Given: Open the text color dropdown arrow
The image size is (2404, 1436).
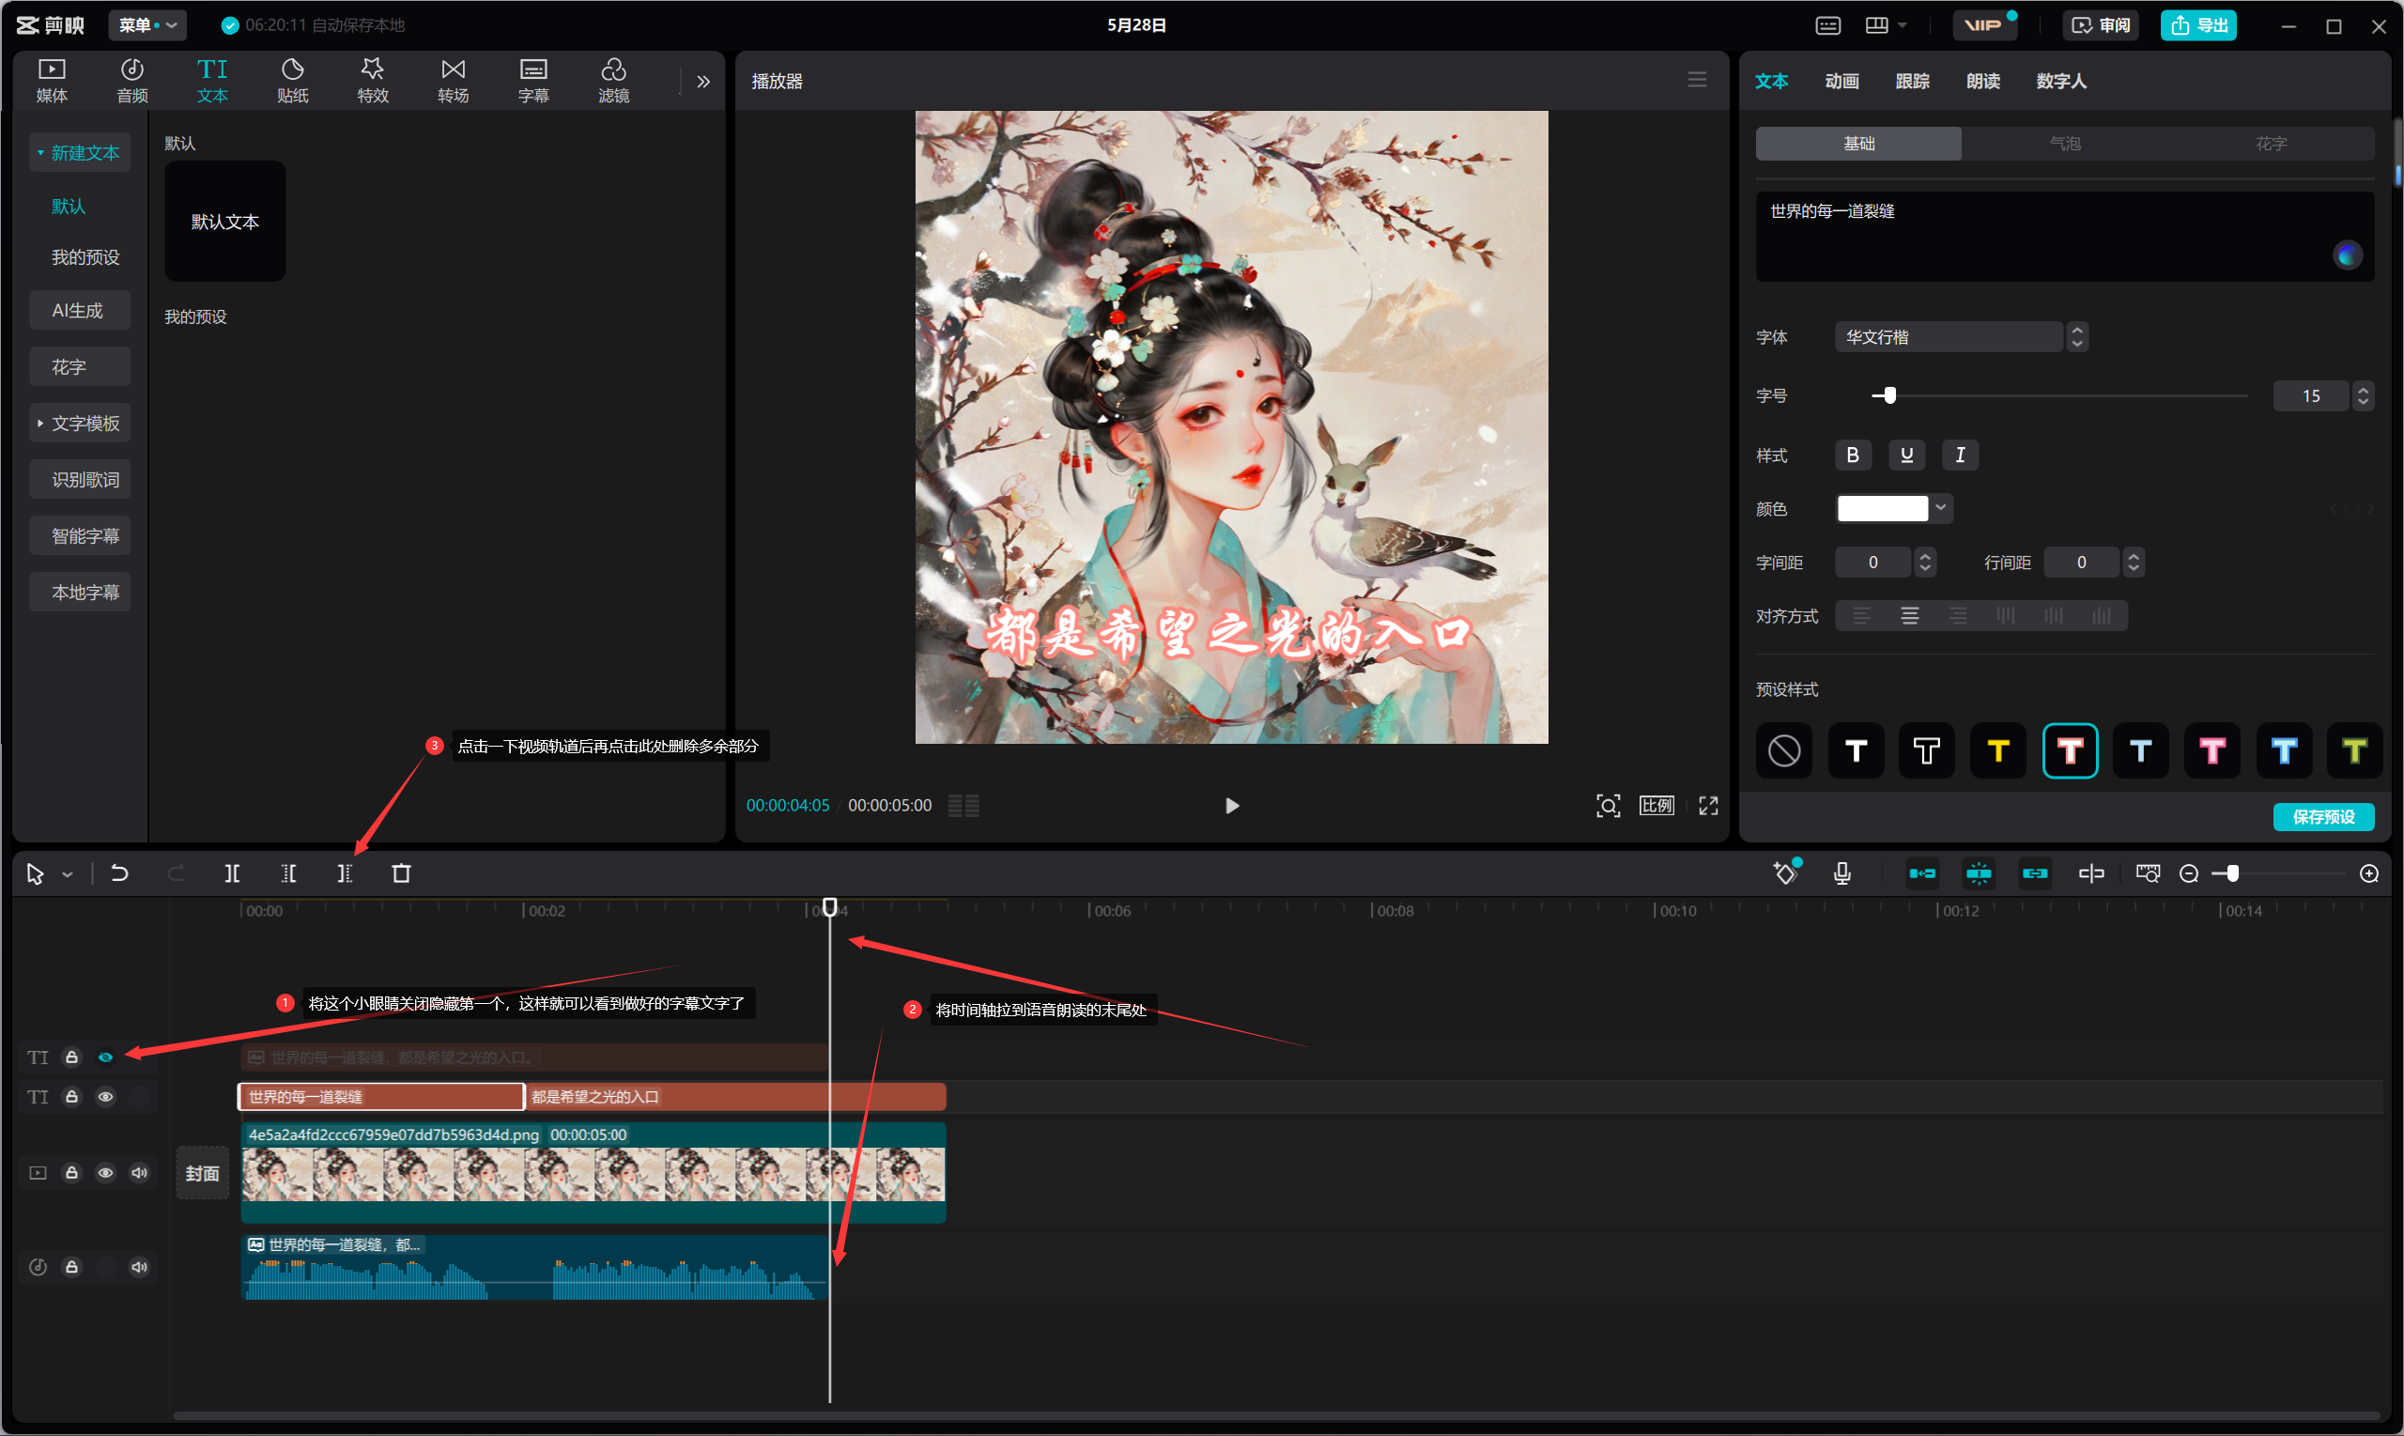Looking at the screenshot, I should point(1941,508).
